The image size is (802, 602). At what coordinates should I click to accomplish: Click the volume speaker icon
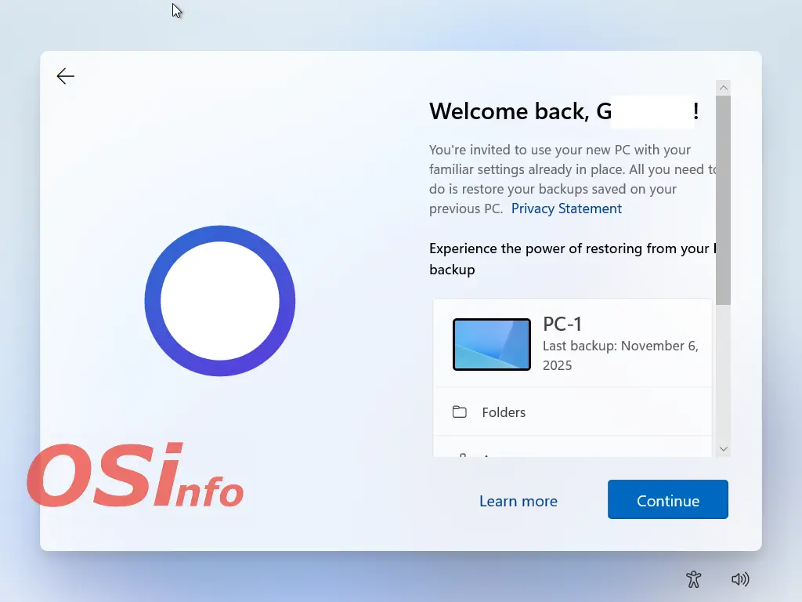(x=739, y=579)
